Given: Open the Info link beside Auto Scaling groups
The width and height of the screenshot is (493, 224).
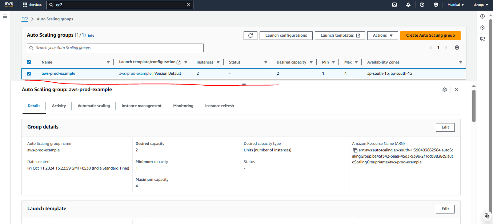Looking at the screenshot, I should [91, 36].
